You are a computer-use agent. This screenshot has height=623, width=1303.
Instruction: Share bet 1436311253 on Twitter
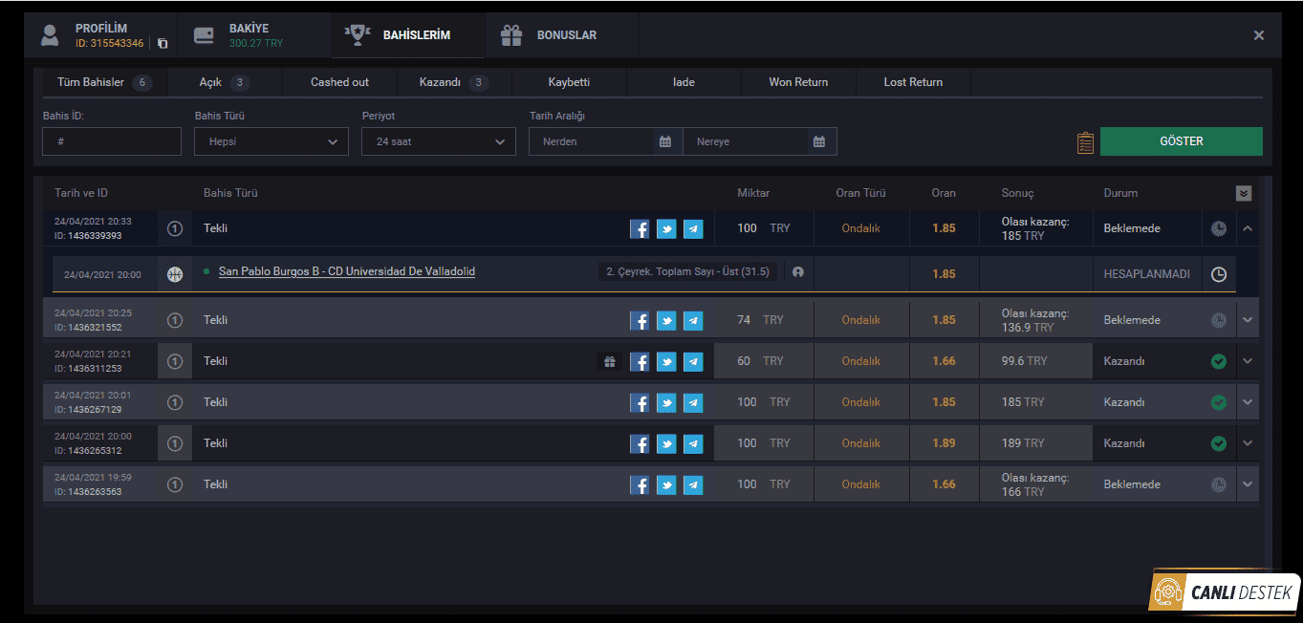point(666,361)
